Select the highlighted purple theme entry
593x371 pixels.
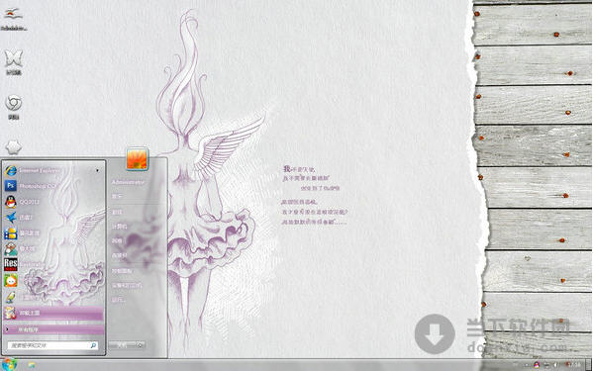[x=52, y=313]
